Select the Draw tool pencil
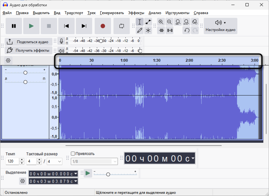 [x=140, y=30]
